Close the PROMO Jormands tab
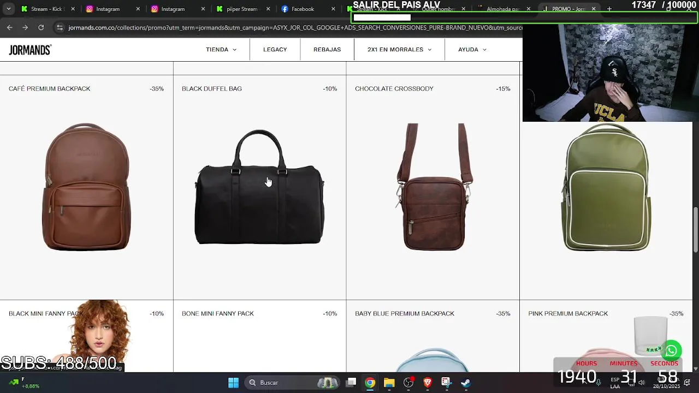The height and width of the screenshot is (393, 699). pos(594,9)
